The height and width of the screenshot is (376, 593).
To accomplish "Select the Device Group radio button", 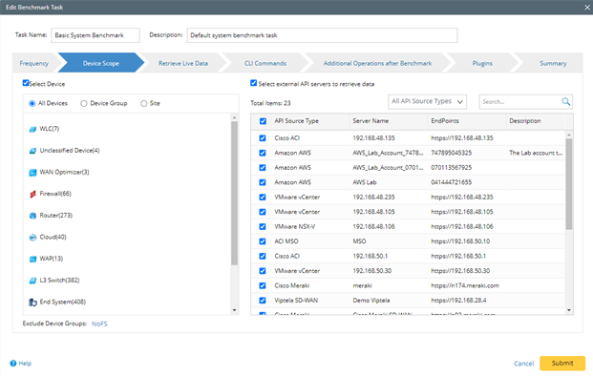I will (x=84, y=103).
